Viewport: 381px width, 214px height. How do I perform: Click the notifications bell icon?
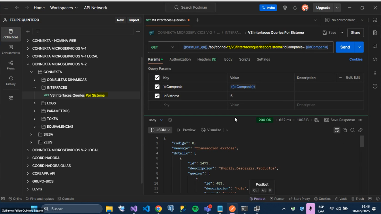pos(295,8)
